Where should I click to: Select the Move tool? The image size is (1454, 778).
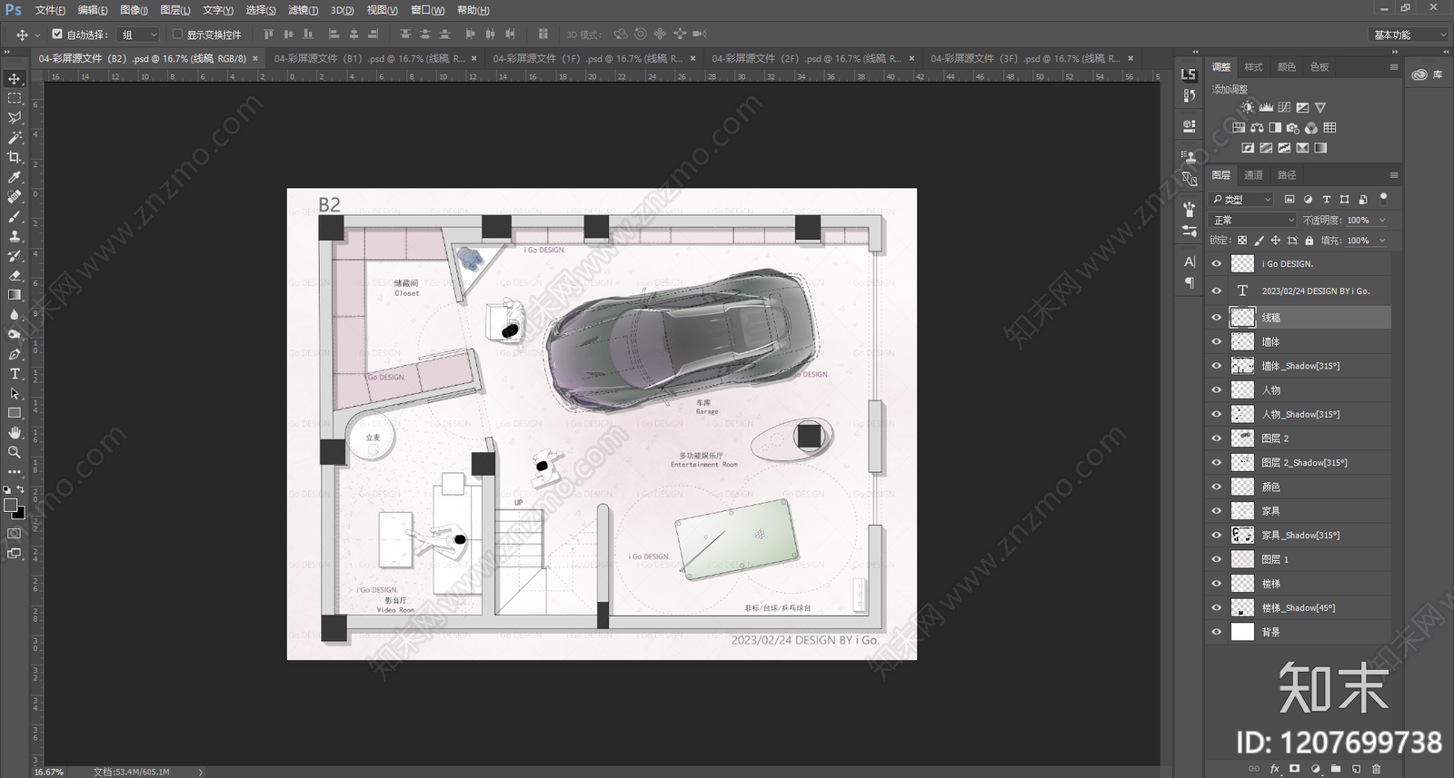click(15, 79)
